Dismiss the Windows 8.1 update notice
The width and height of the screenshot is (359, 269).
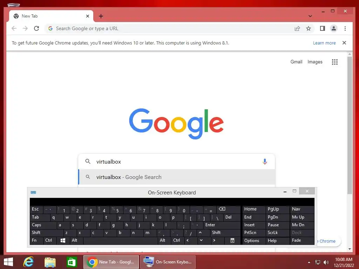pyautogui.click(x=344, y=43)
